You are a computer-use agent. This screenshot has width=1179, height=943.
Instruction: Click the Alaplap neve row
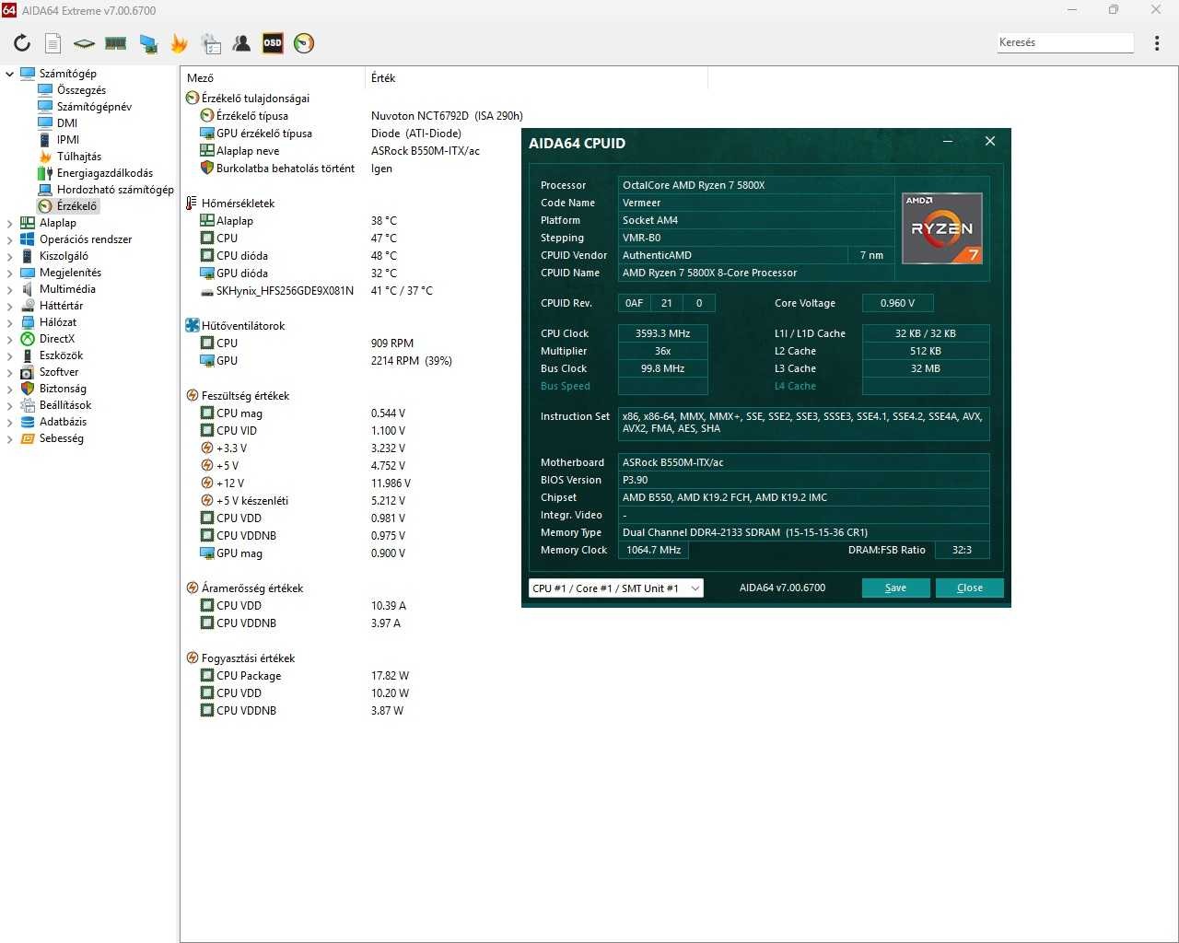point(340,151)
